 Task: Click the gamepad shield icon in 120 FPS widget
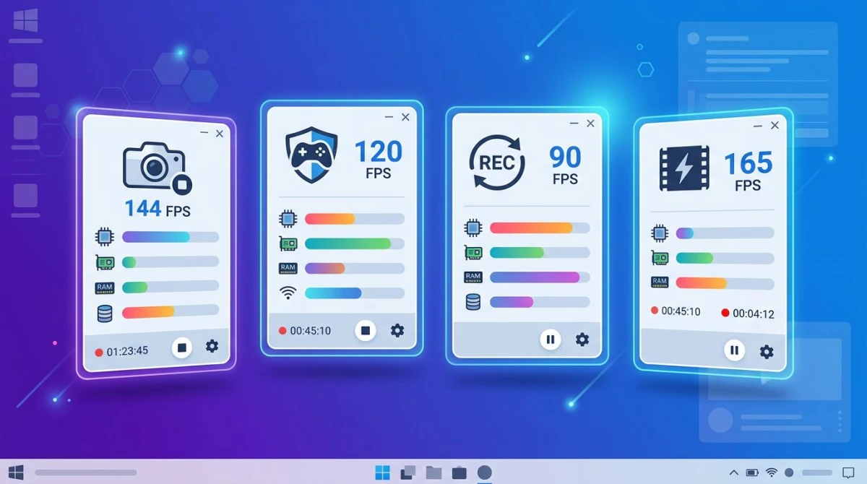point(312,155)
